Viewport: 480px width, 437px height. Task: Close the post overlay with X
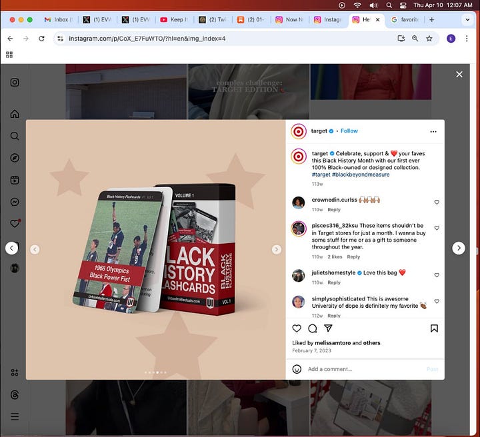click(x=459, y=75)
